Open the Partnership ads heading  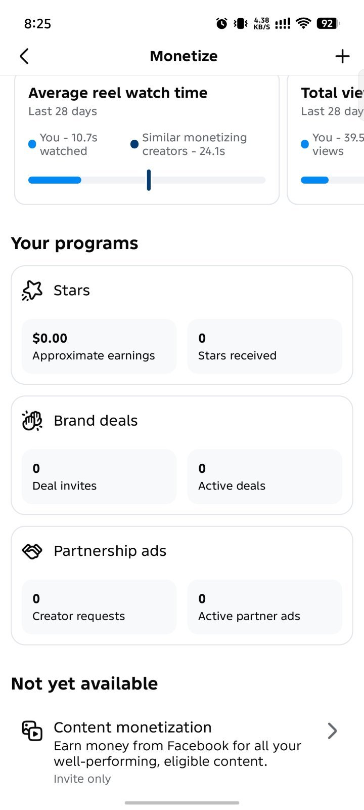110,551
